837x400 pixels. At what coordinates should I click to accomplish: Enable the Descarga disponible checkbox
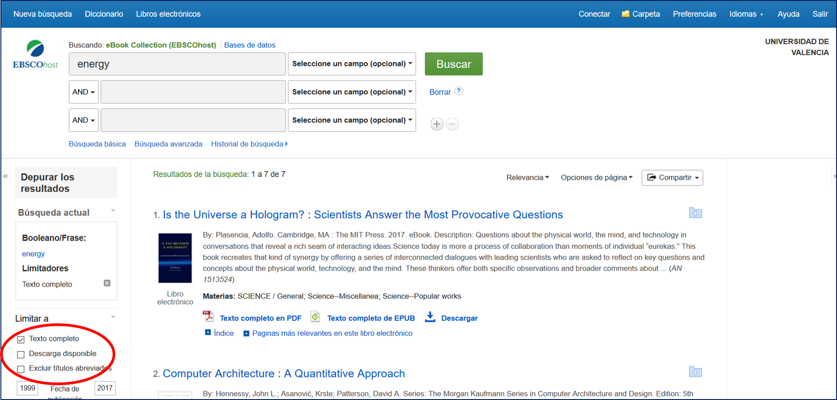point(21,354)
